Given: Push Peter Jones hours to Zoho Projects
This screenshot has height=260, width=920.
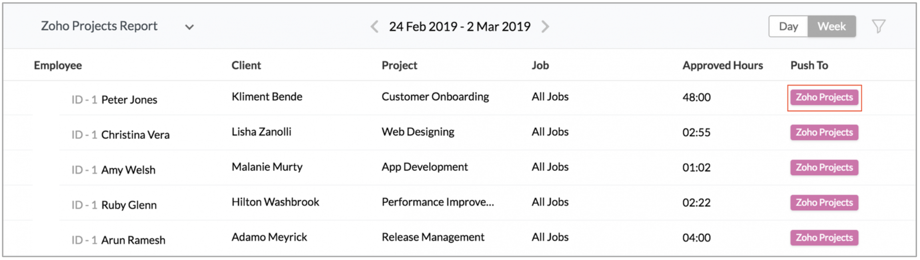Looking at the screenshot, I should pyautogui.click(x=824, y=97).
